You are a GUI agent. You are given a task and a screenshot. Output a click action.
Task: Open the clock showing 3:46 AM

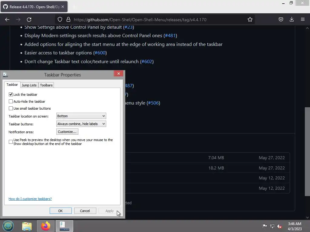295,226
